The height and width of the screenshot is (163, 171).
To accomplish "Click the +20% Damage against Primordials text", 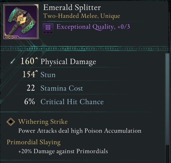I will [x=63, y=151].
